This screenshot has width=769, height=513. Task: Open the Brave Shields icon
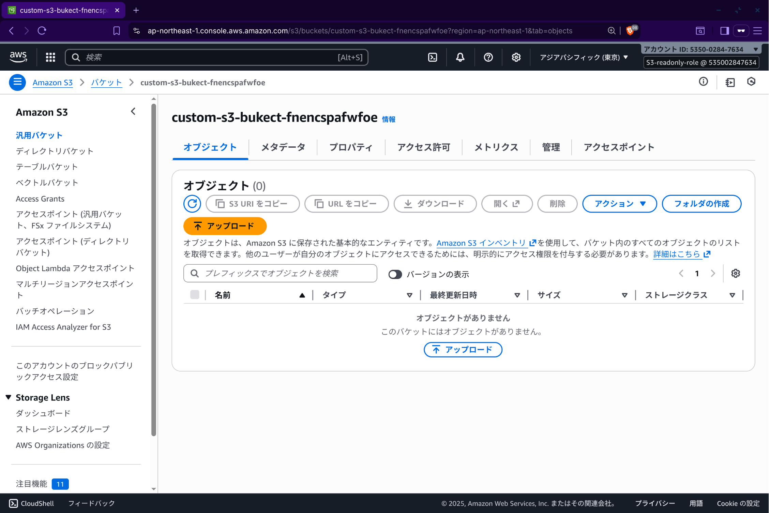tap(630, 31)
